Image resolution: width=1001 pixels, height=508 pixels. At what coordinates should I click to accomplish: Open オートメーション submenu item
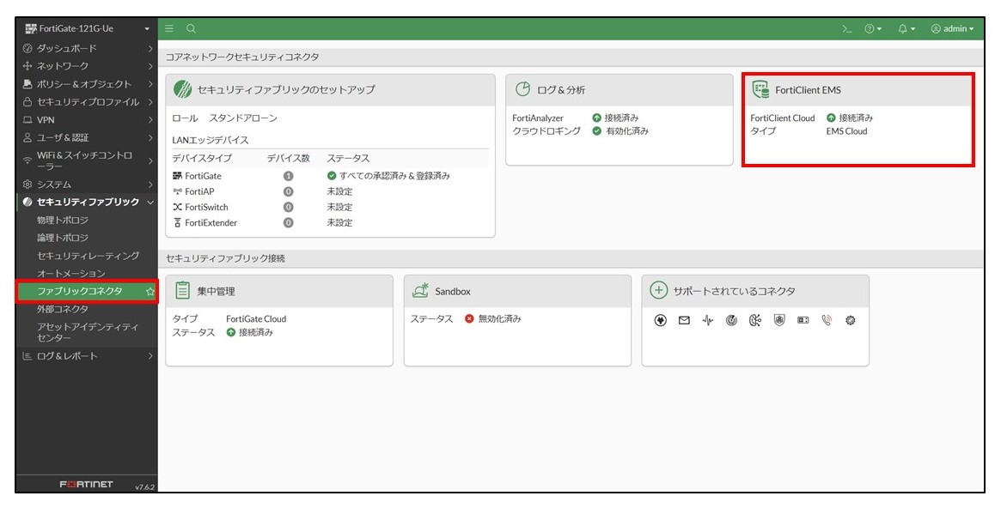click(70, 274)
